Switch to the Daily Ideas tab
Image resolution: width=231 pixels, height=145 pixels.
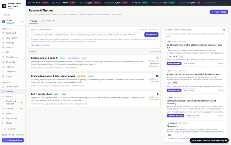(x=48, y=21)
